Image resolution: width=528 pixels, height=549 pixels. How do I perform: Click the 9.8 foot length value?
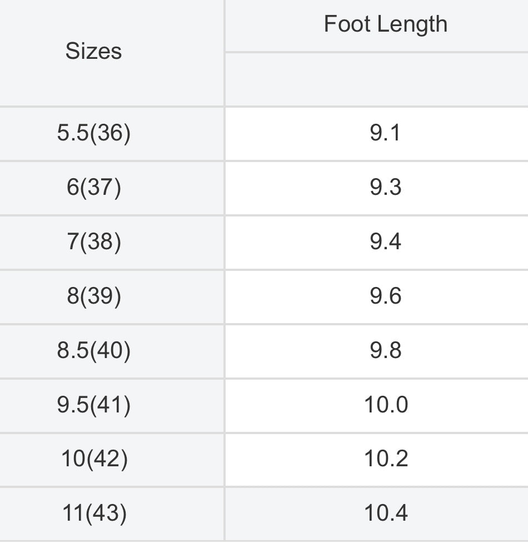pos(385,350)
